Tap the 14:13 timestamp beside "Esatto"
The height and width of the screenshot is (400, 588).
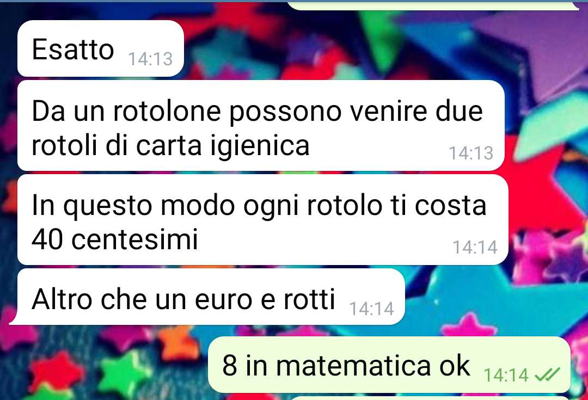(150, 59)
